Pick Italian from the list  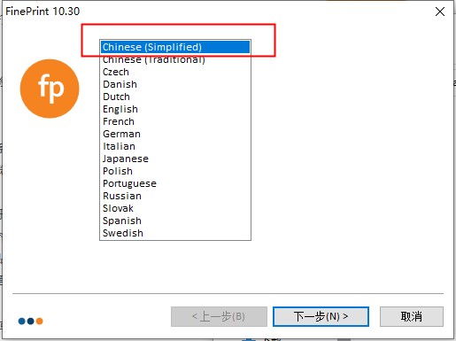click(175, 146)
